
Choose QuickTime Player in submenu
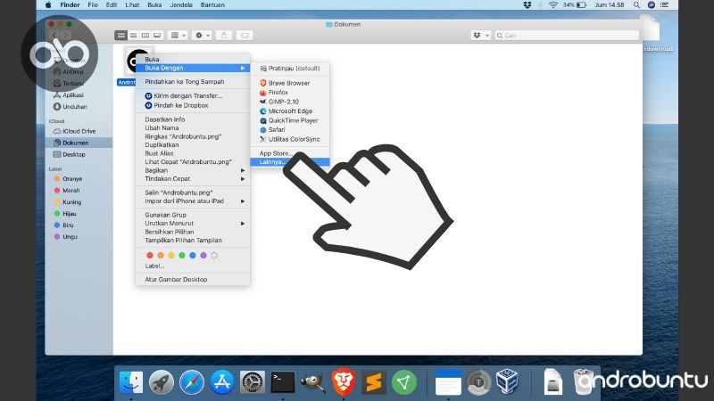tap(289, 120)
